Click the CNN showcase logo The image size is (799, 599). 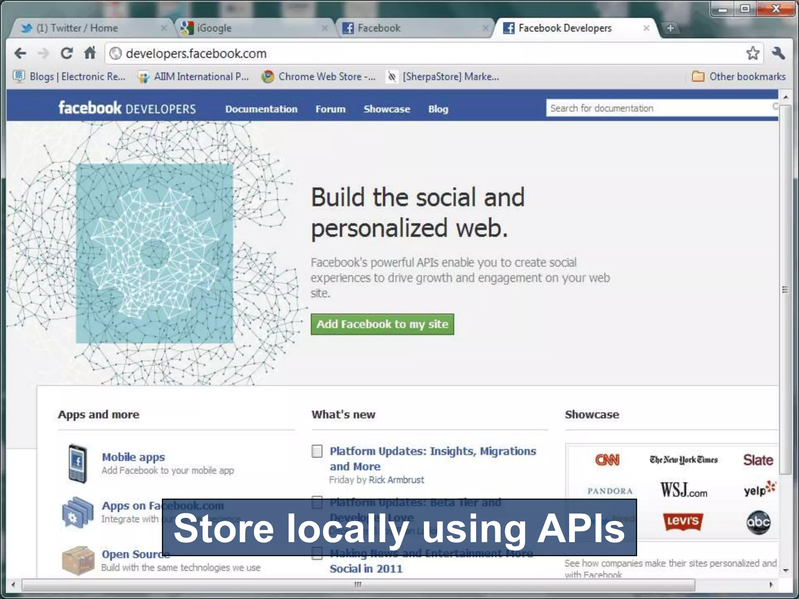click(x=607, y=460)
